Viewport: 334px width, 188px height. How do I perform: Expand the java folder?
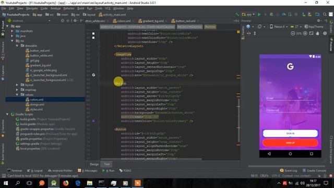coord(12,36)
